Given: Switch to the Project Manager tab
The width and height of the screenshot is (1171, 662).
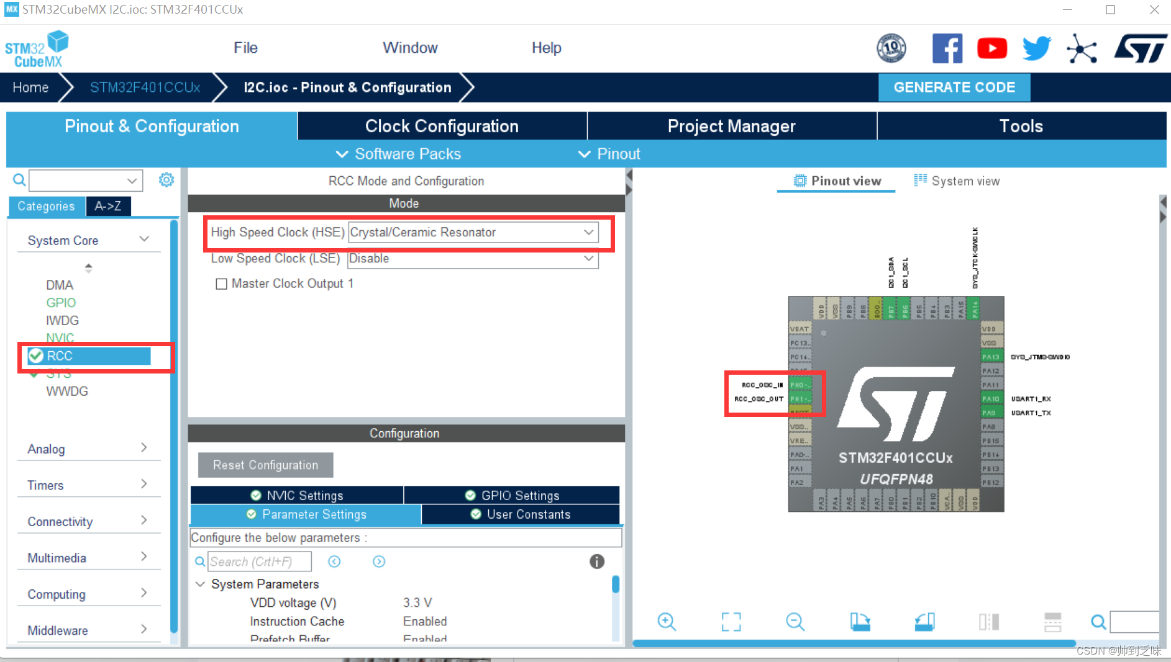Looking at the screenshot, I should (732, 126).
